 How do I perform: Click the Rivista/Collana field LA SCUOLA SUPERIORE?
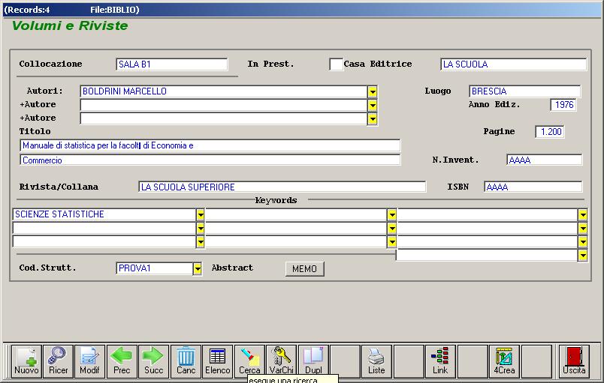click(x=282, y=187)
